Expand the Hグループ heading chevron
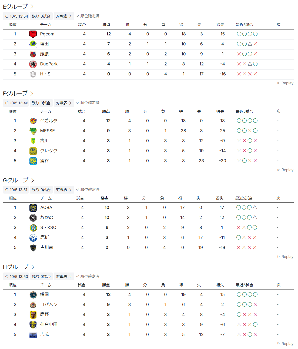The width and height of the screenshot is (298, 349). coord(32,267)
